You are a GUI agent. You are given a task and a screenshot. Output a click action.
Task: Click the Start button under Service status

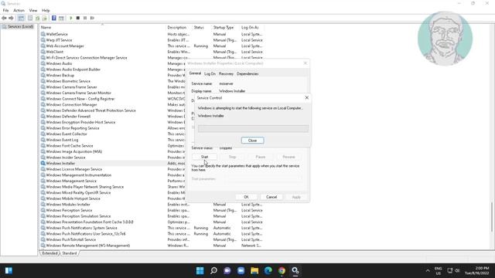pyautogui.click(x=204, y=157)
